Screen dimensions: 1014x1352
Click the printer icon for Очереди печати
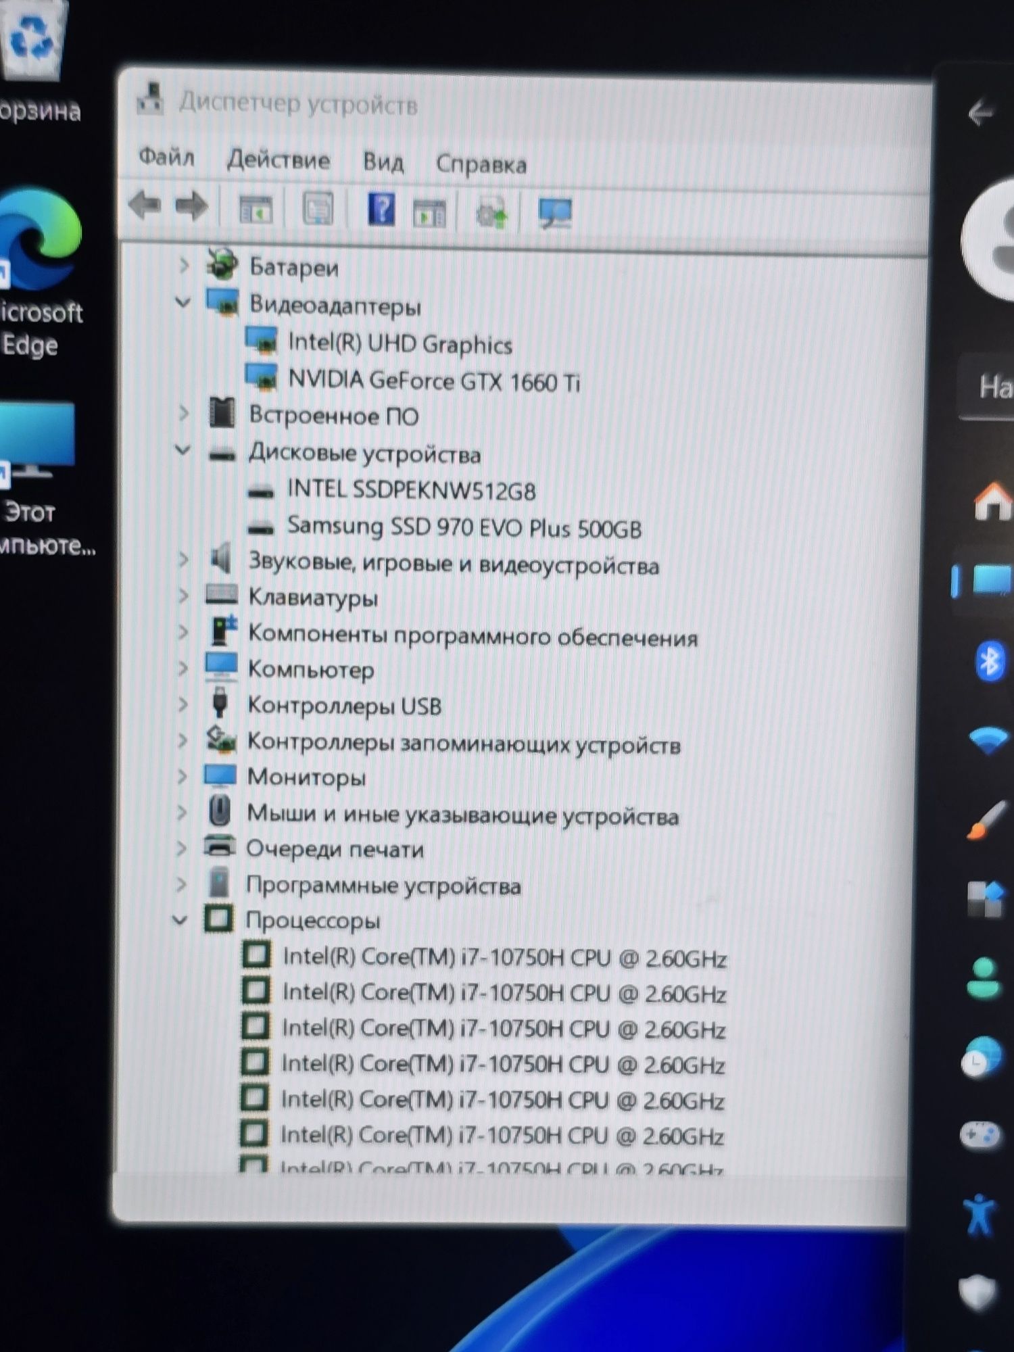click(x=220, y=846)
